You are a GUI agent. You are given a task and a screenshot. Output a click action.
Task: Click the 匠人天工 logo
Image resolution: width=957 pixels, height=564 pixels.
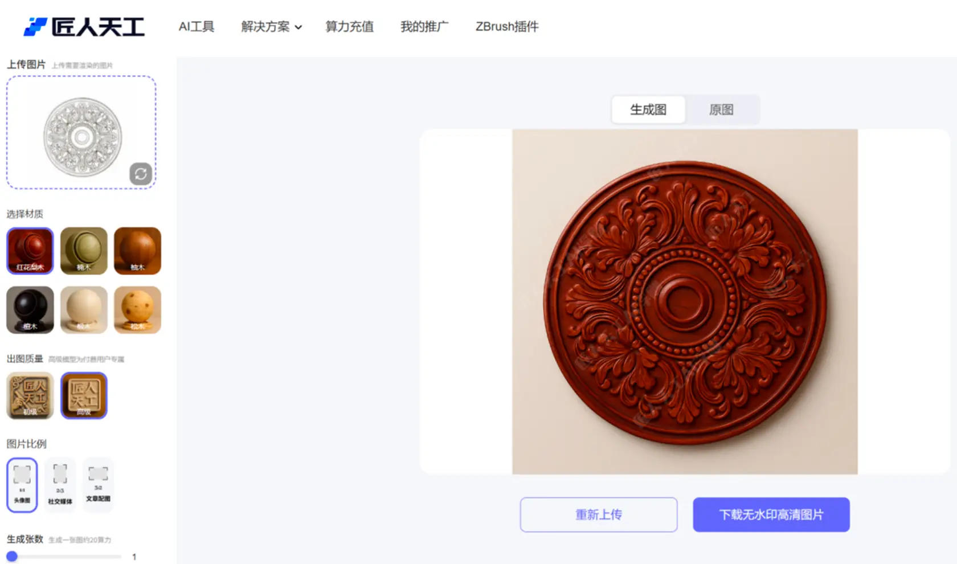[x=84, y=27]
